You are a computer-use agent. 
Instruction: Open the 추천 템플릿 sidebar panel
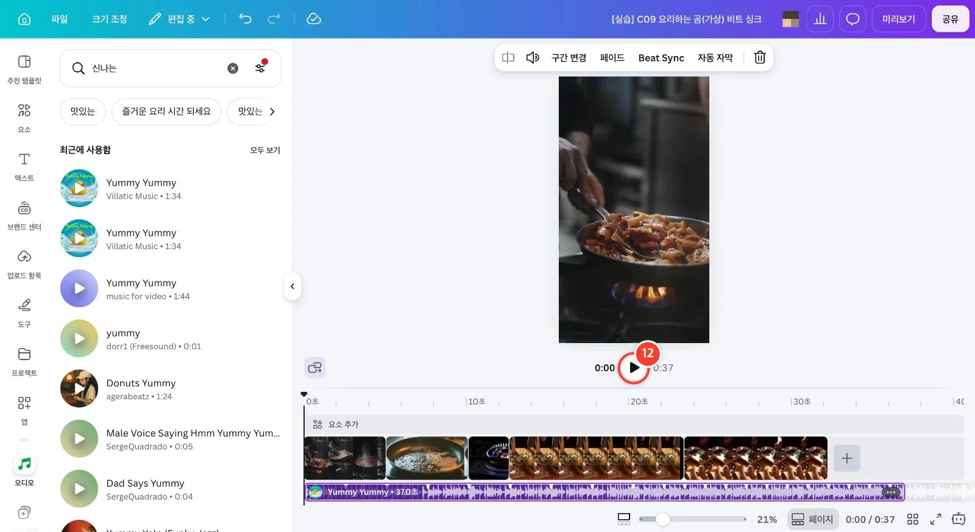(24, 69)
